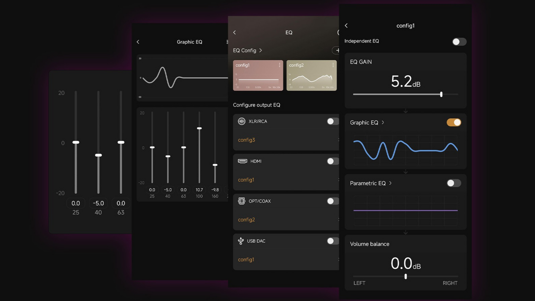Select config2 under OPT/COAX output
Viewport: 535px width, 301px height.
[286, 220]
